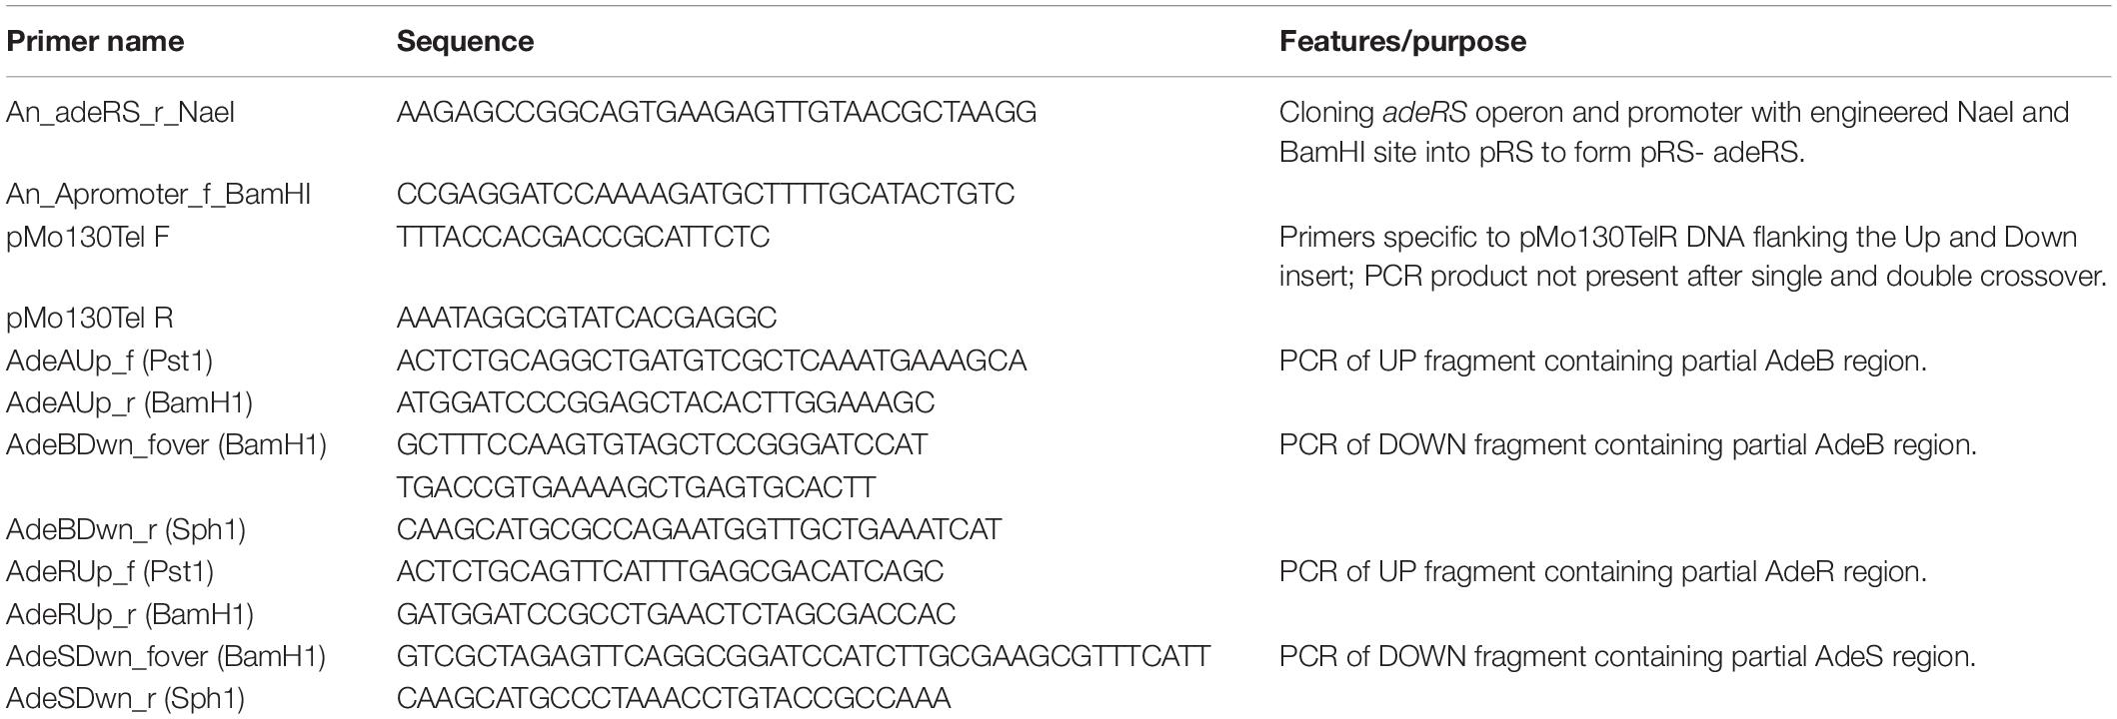Select the AdeRUp_f (Pst1) primer name
The image size is (2117, 719).
tap(110, 572)
